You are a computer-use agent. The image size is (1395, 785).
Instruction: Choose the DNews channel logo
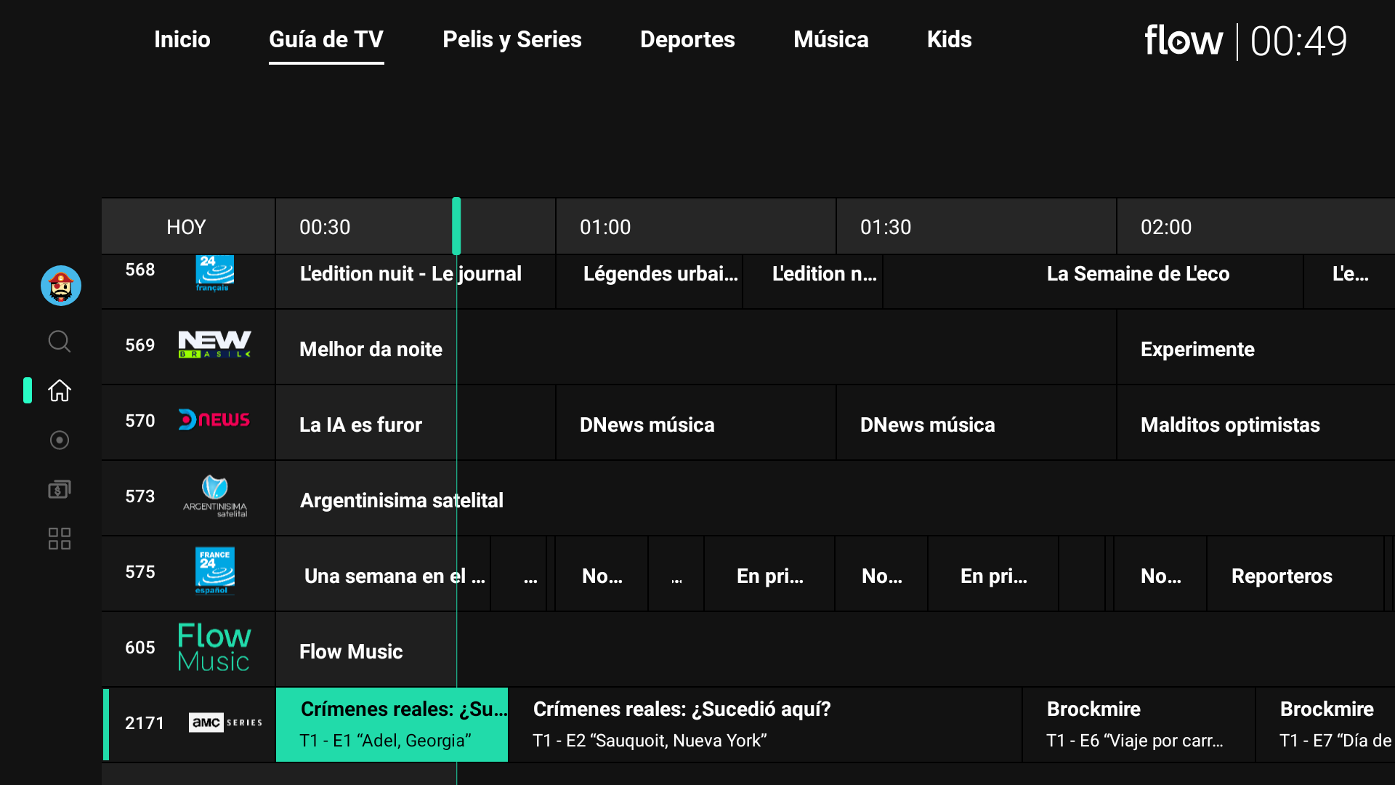point(214,420)
